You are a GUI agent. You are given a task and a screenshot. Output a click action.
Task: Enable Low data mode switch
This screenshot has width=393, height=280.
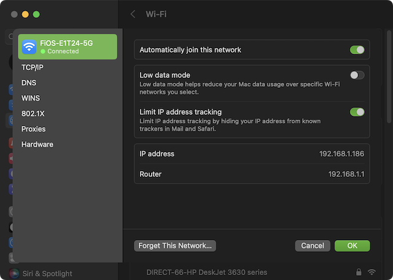357,75
